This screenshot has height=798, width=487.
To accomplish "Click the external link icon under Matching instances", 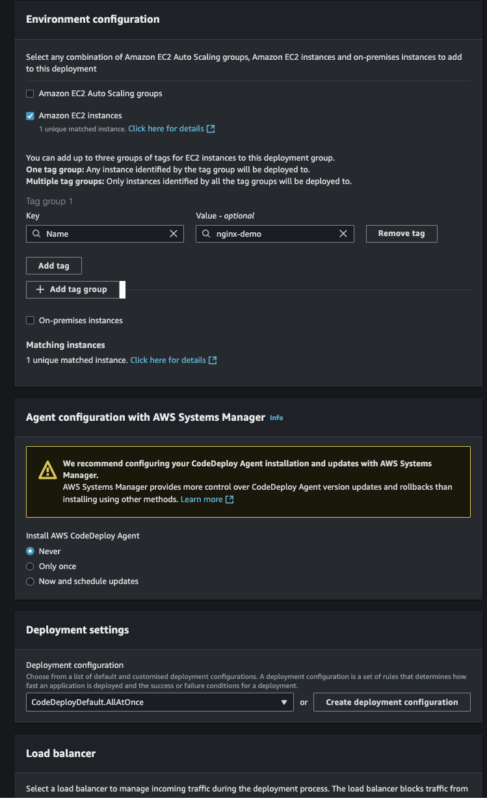I will 213,360.
